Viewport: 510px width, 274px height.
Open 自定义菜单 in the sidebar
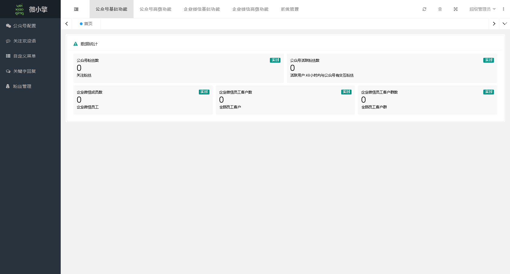coord(30,56)
